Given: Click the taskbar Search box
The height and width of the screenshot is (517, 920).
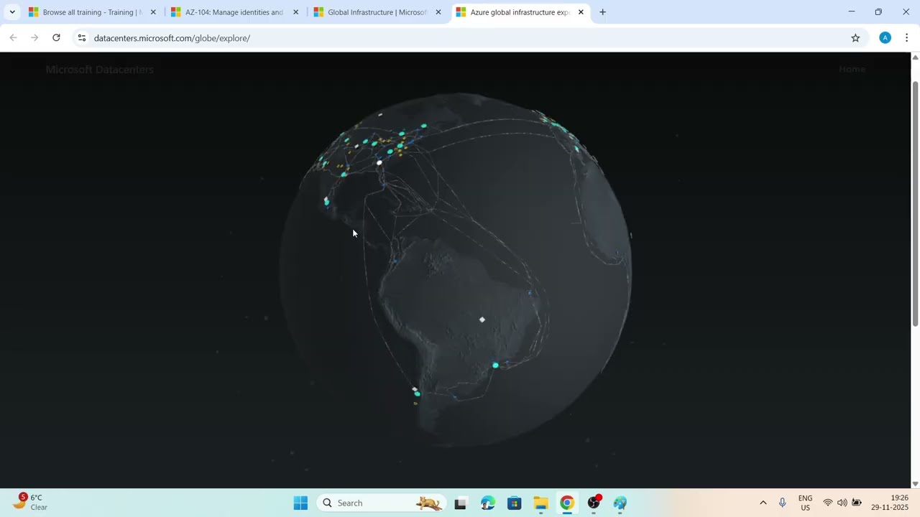Looking at the screenshot, I should pyautogui.click(x=381, y=503).
